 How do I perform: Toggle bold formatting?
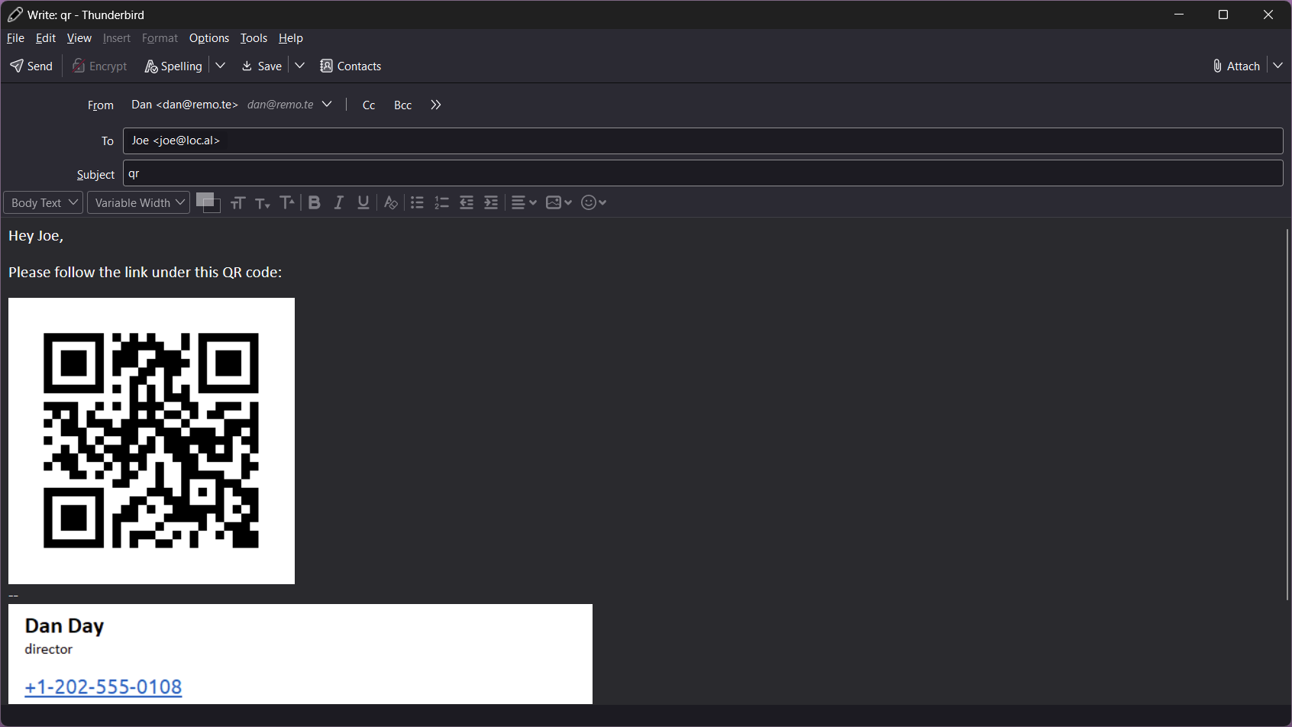click(315, 202)
